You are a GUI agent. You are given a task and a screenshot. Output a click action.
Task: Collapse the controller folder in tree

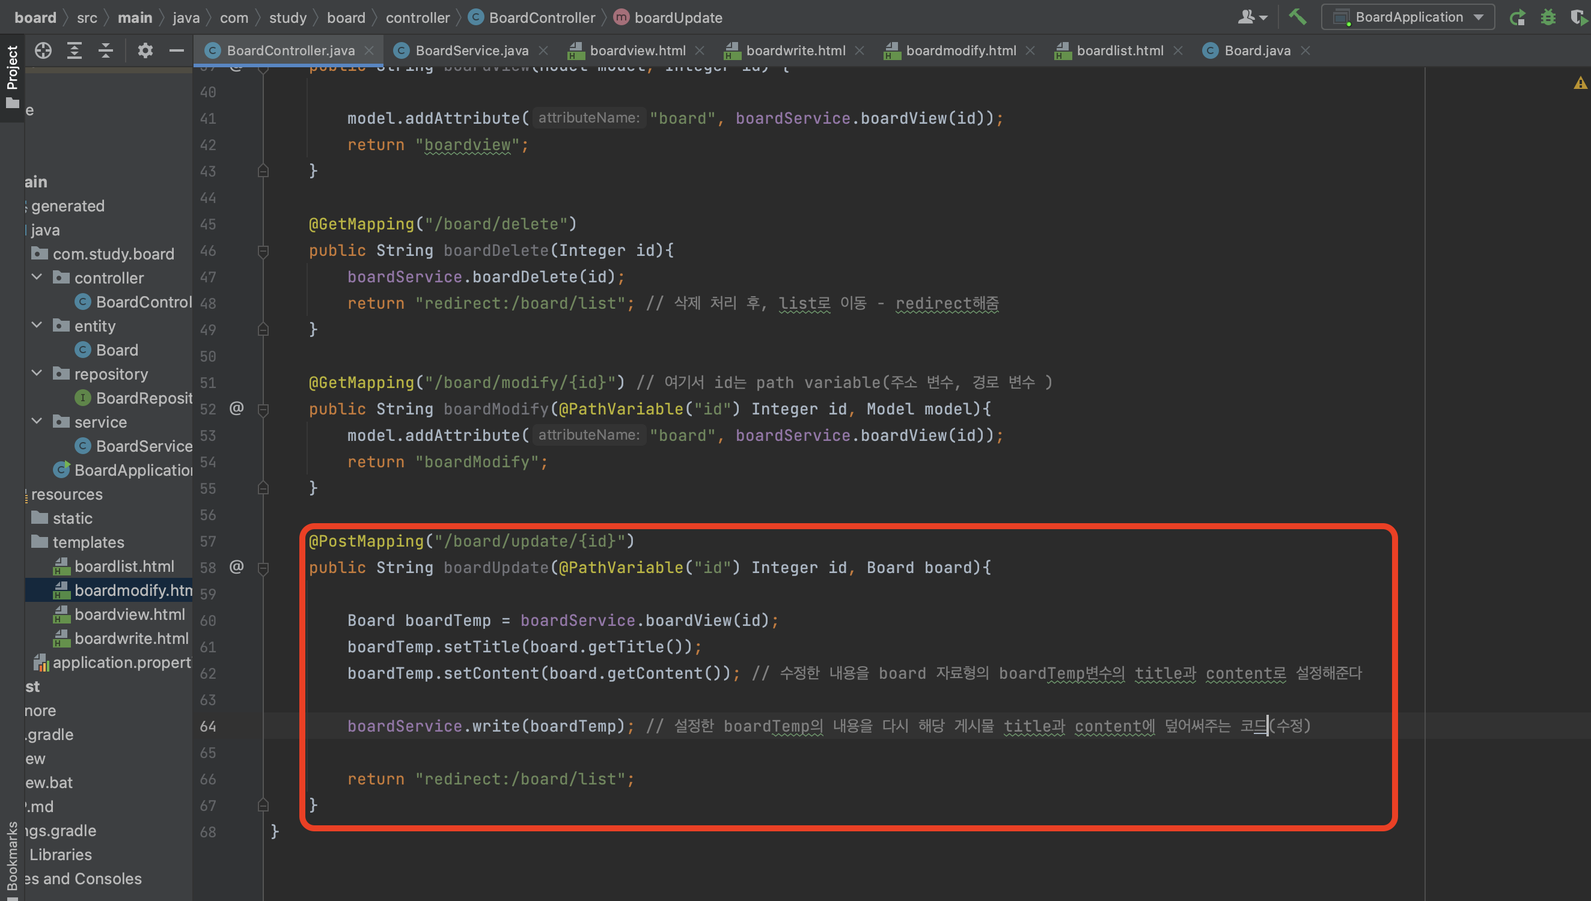(x=37, y=278)
